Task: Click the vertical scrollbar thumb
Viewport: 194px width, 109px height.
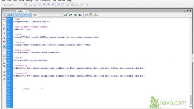Action: click(191, 100)
